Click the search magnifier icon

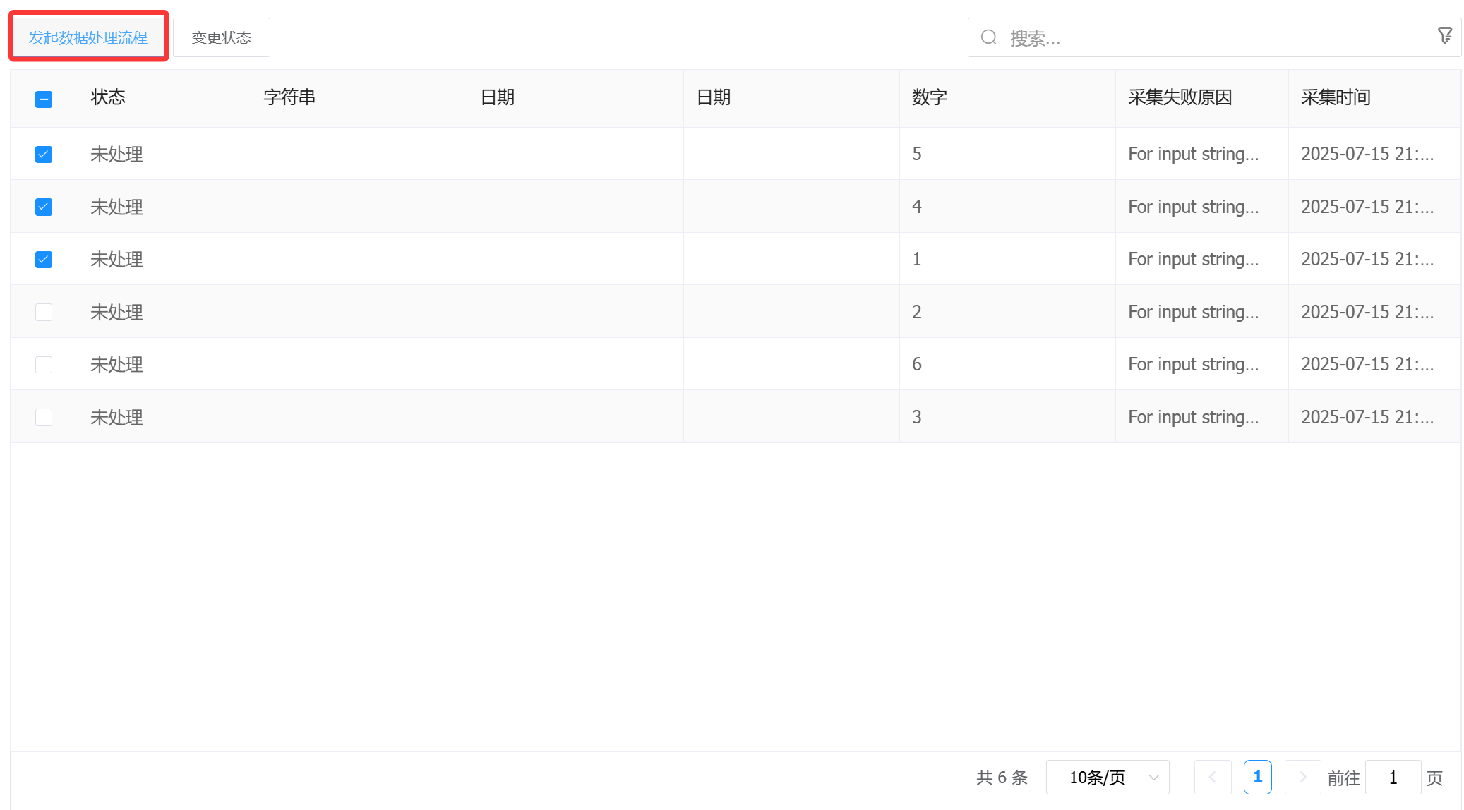(x=988, y=37)
